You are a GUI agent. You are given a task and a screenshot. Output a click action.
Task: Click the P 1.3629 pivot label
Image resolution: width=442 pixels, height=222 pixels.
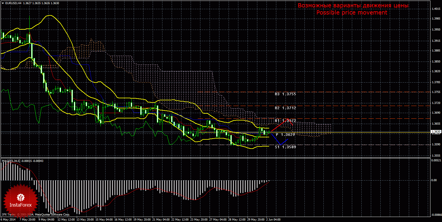coord(285,135)
